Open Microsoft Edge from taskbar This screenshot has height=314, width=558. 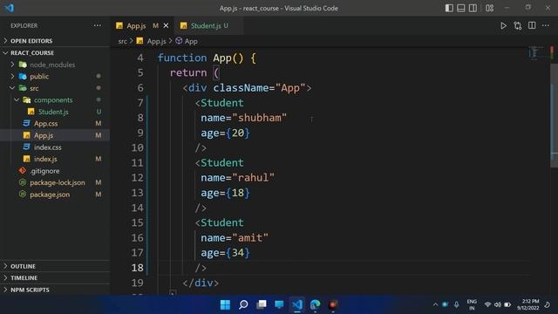(315, 304)
